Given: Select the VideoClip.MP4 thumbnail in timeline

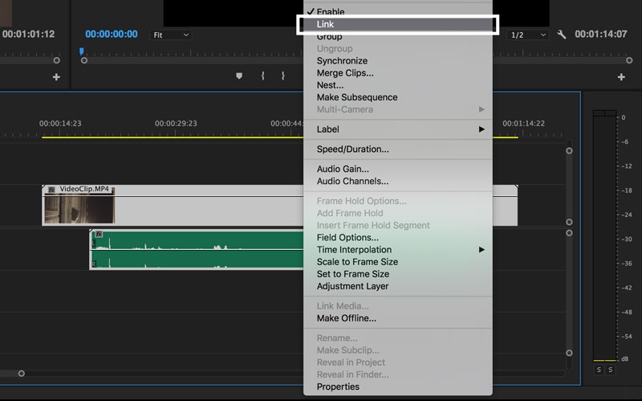Looking at the screenshot, I should [79, 209].
